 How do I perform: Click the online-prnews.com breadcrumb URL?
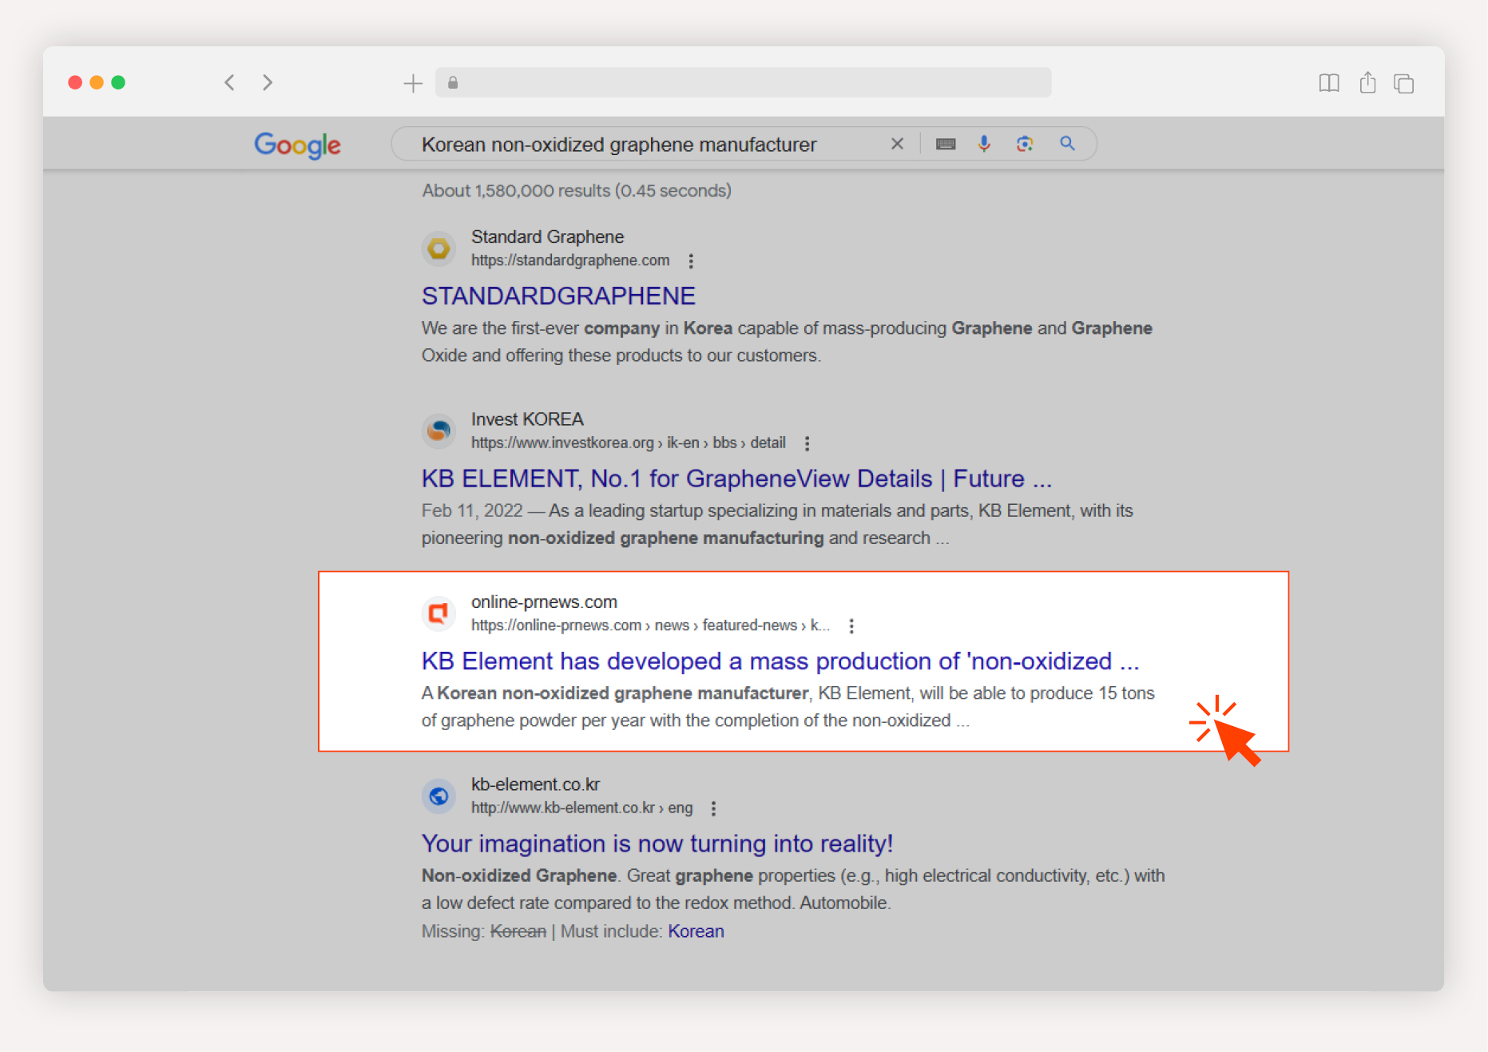[x=650, y=625]
